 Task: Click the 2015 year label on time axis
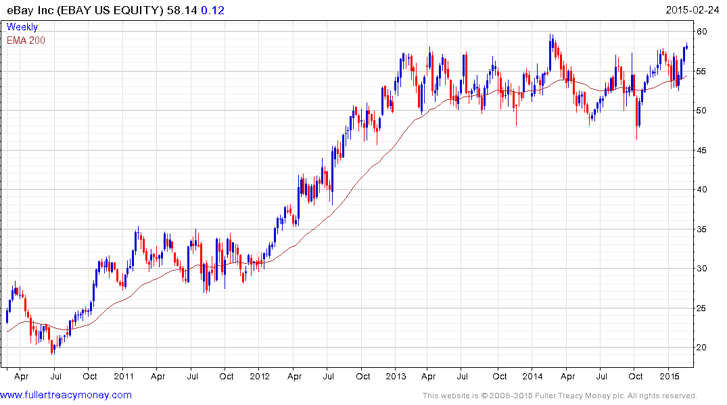point(669,376)
